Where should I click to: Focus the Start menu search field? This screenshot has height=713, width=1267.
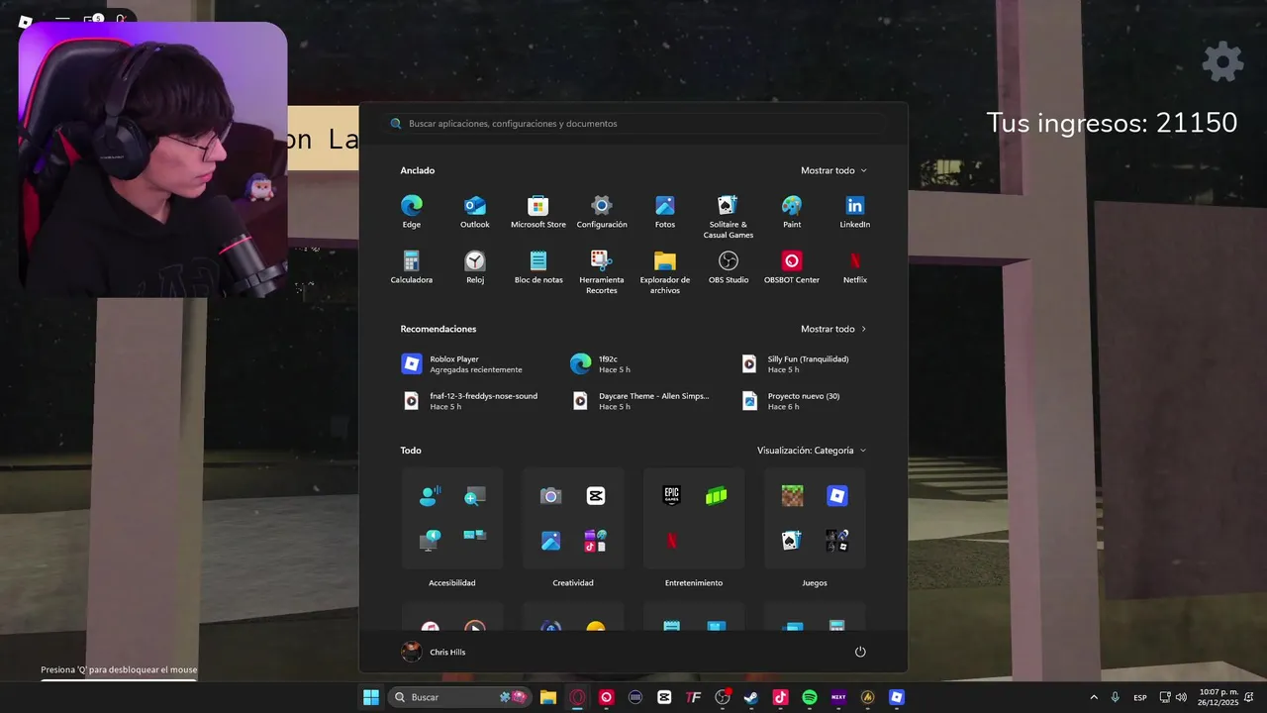[633, 124]
